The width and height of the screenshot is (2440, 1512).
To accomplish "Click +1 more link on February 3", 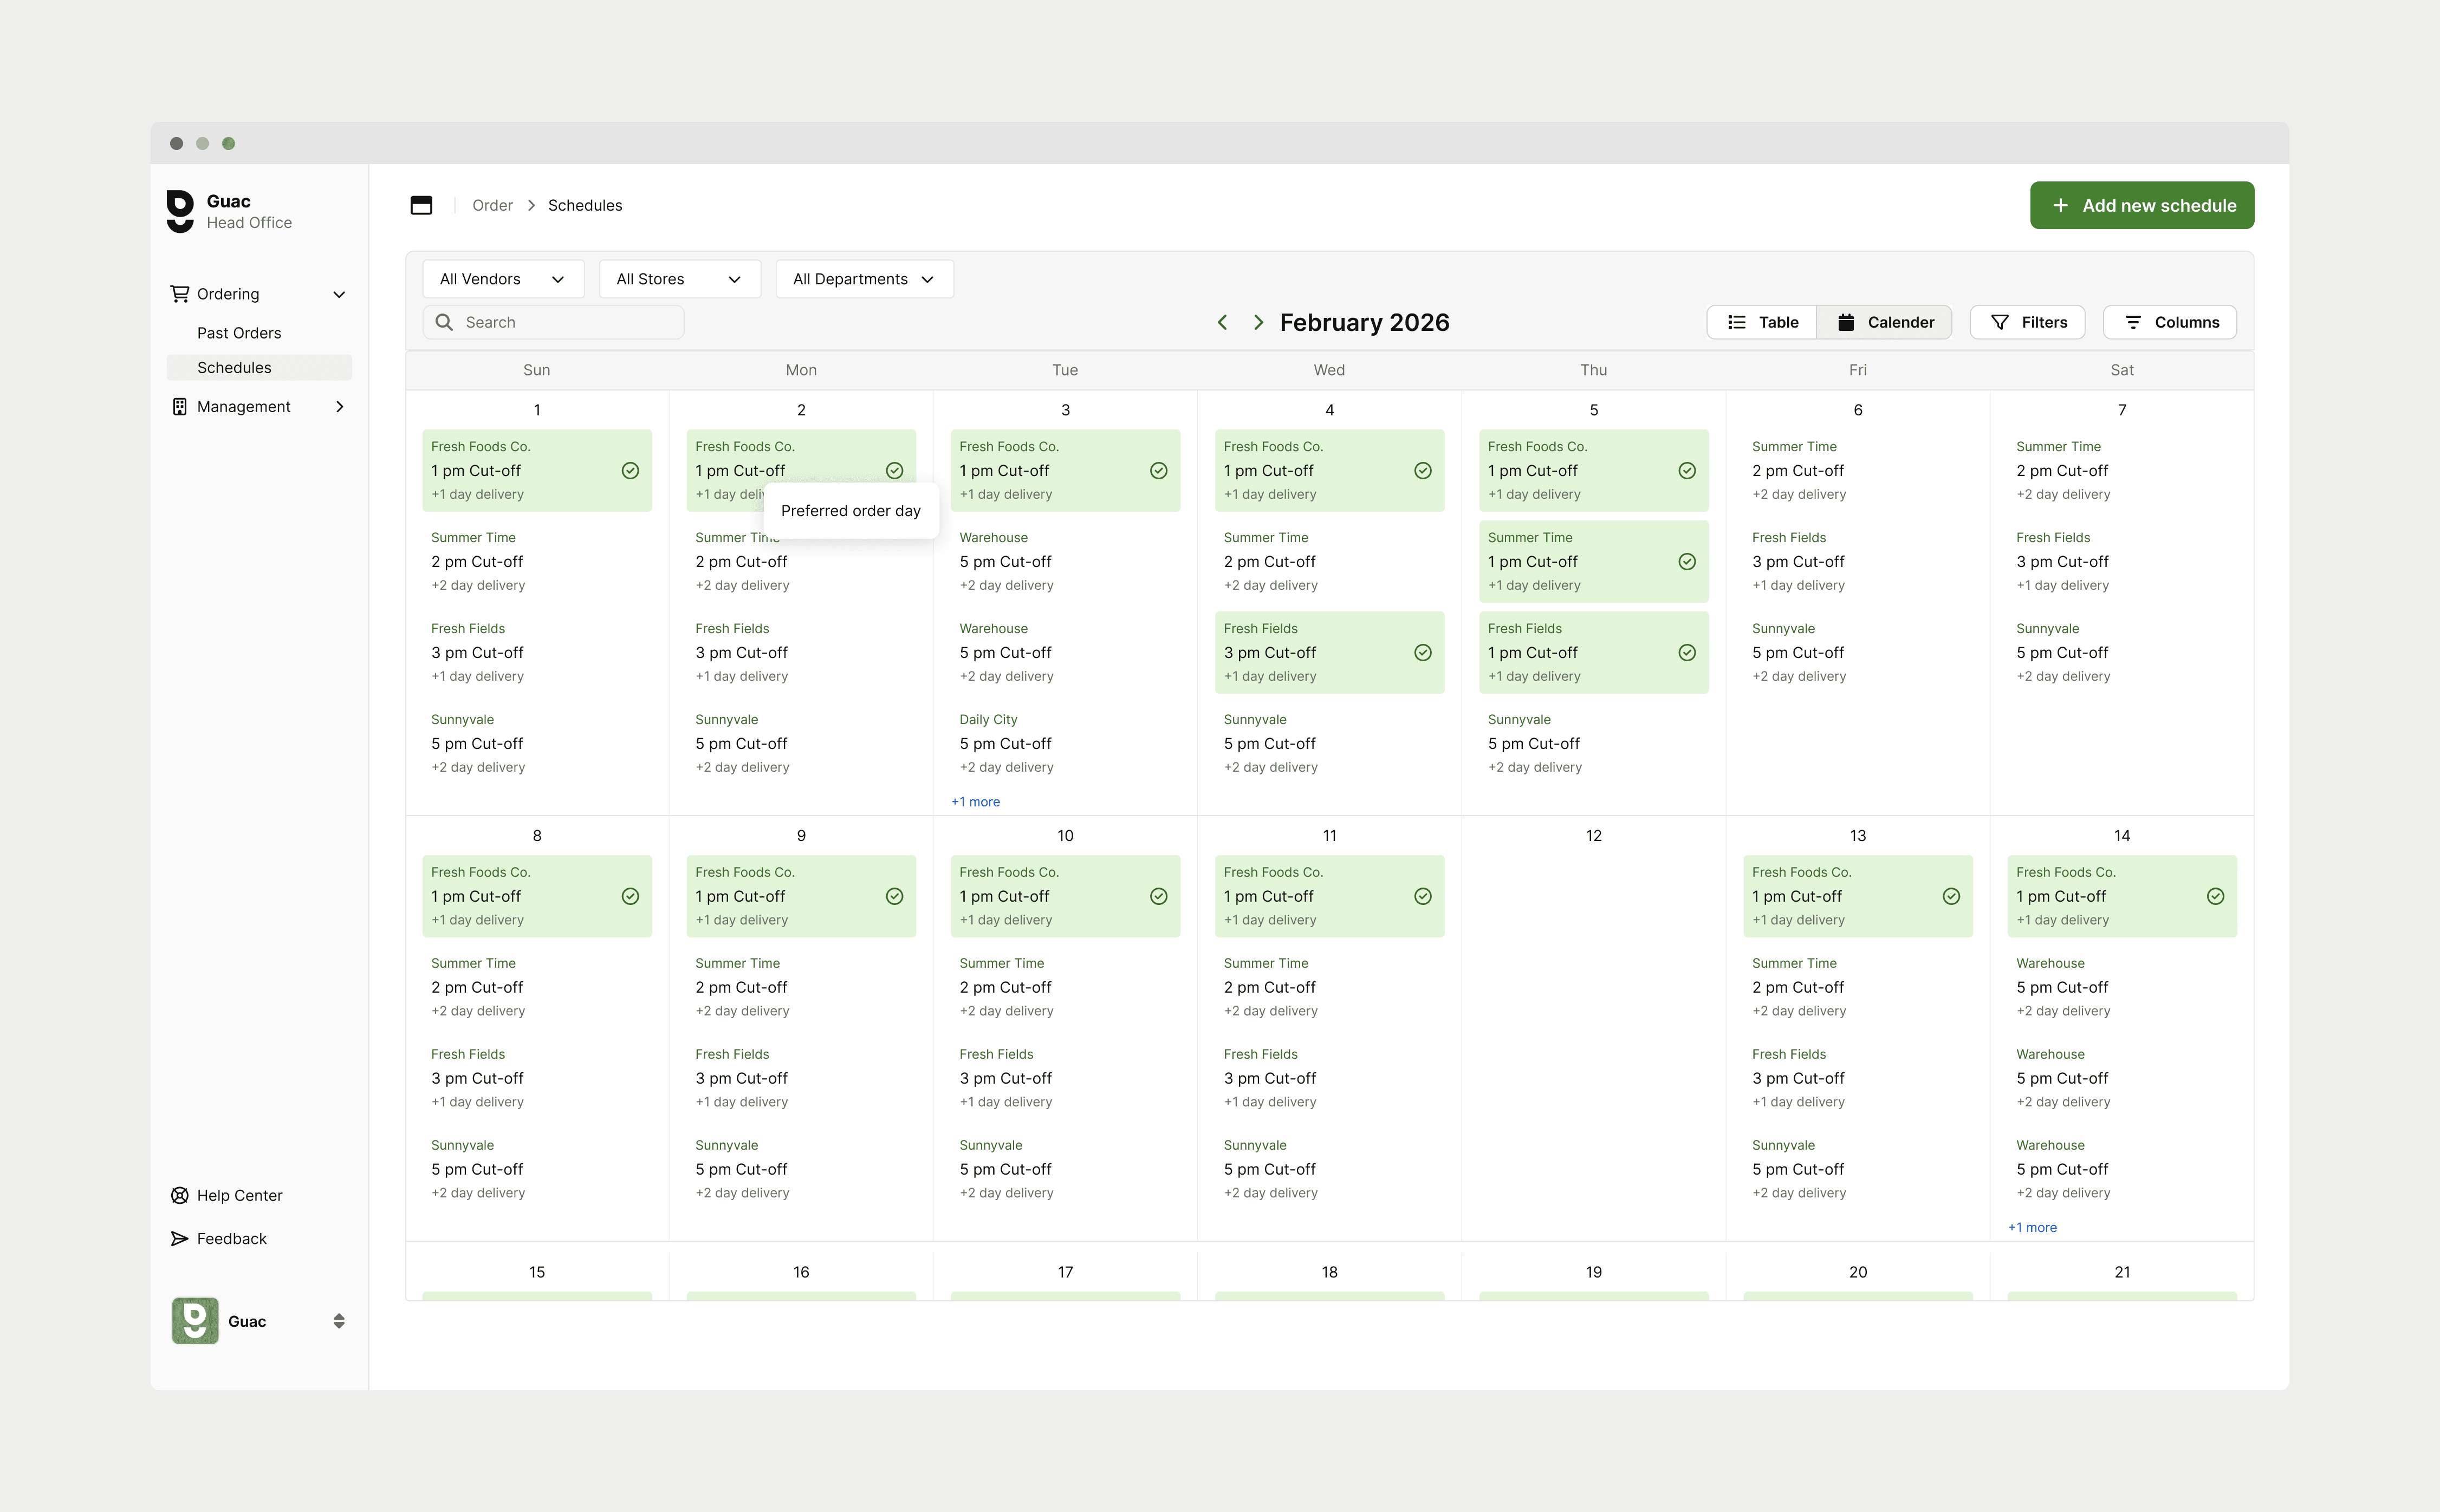I will coord(975,802).
